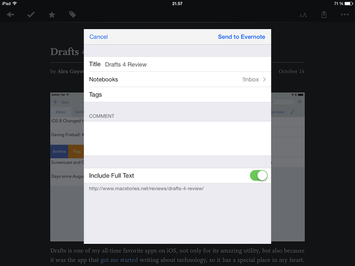The image size is (355, 266).
Task: Tap Send to Evernote
Action: point(241,37)
